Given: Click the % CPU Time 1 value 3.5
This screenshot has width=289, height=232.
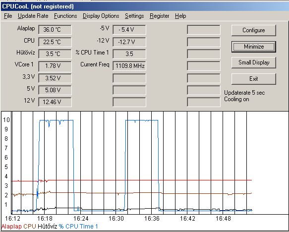Looking at the screenshot, I should click(129, 54).
